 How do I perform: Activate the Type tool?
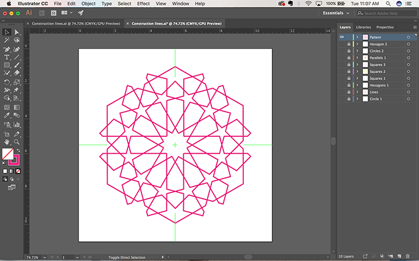click(x=6, y=57)
